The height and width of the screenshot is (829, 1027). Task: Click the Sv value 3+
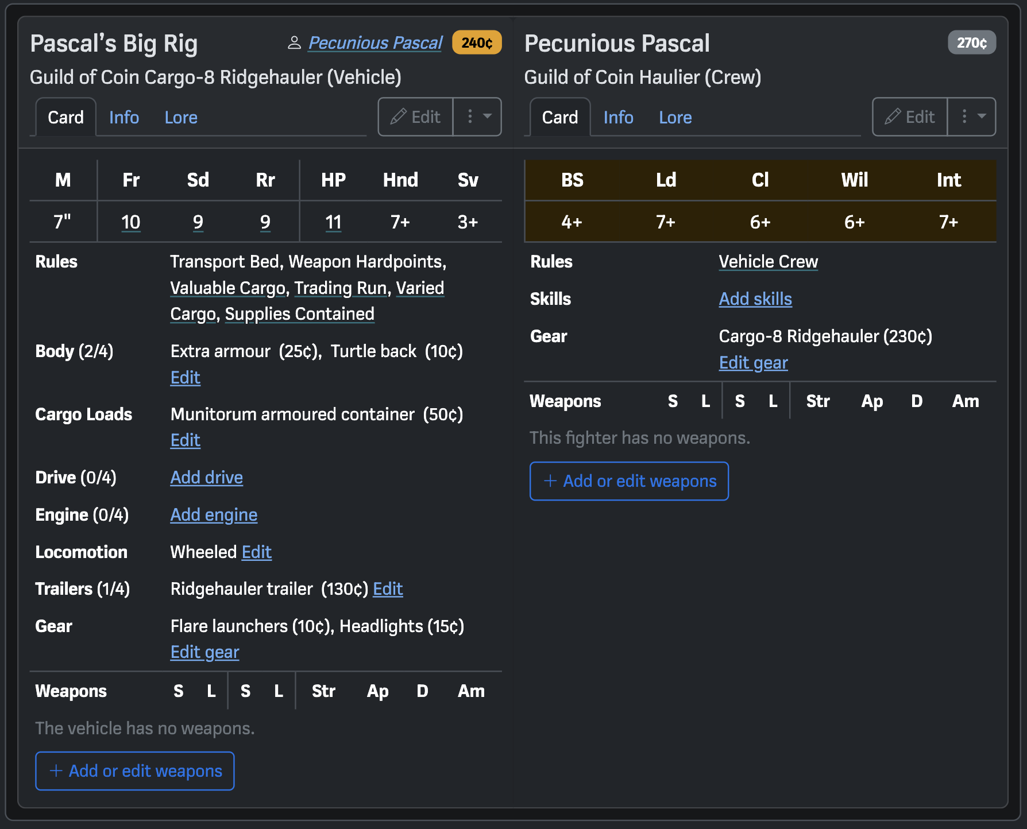coord(468,222)
